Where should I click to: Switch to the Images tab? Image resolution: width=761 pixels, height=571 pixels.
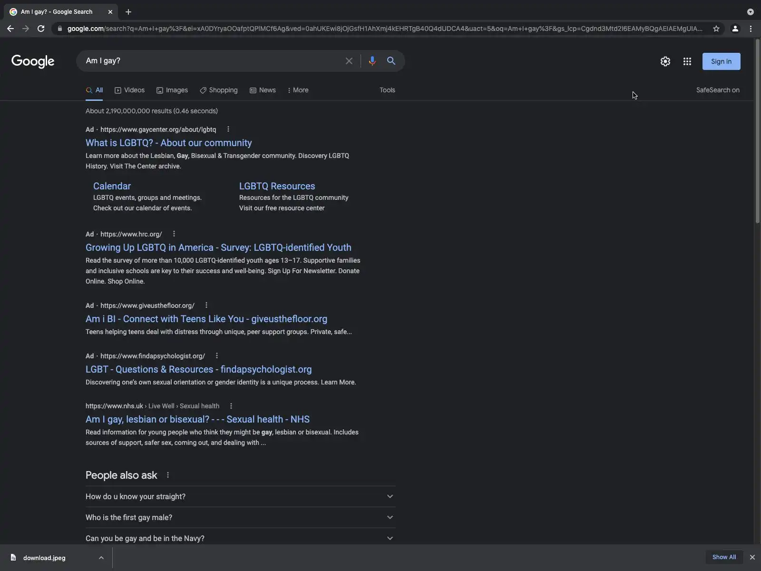tap(172, 90)
